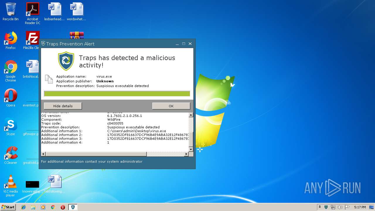
Task: Click the horizontal scrollbar right arrow
Action: (x=186, y=154)
